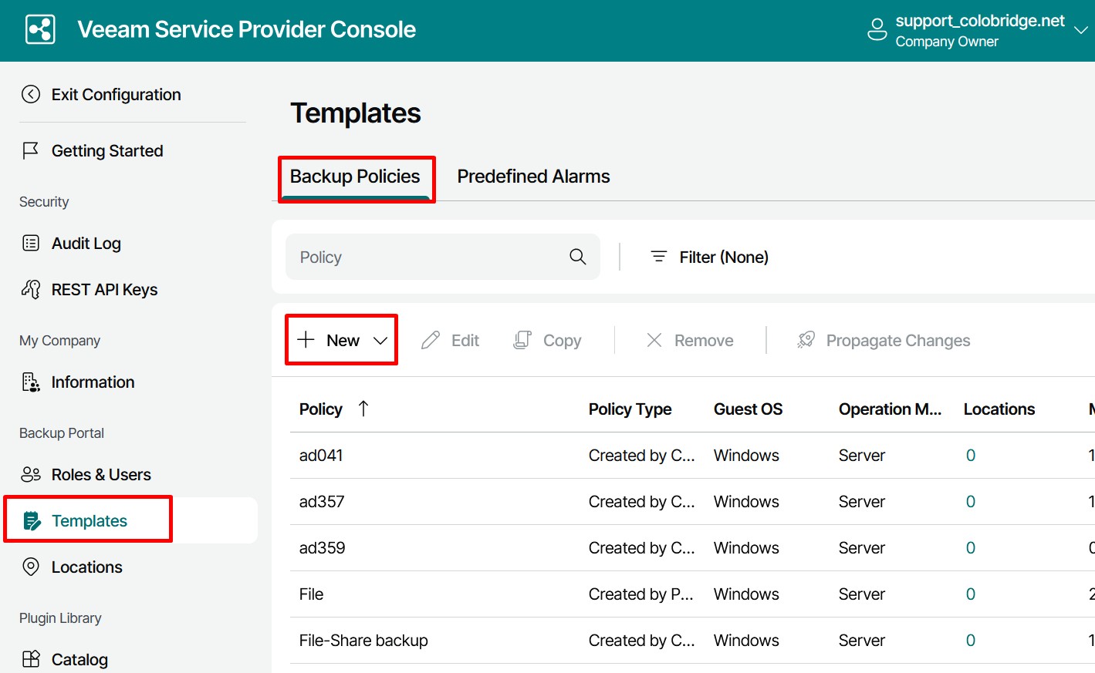Open Roles & Users page

tap(100, 475)
